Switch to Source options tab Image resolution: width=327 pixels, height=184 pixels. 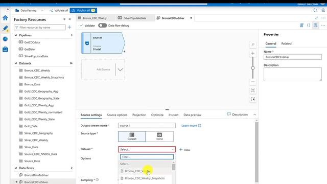117,115
